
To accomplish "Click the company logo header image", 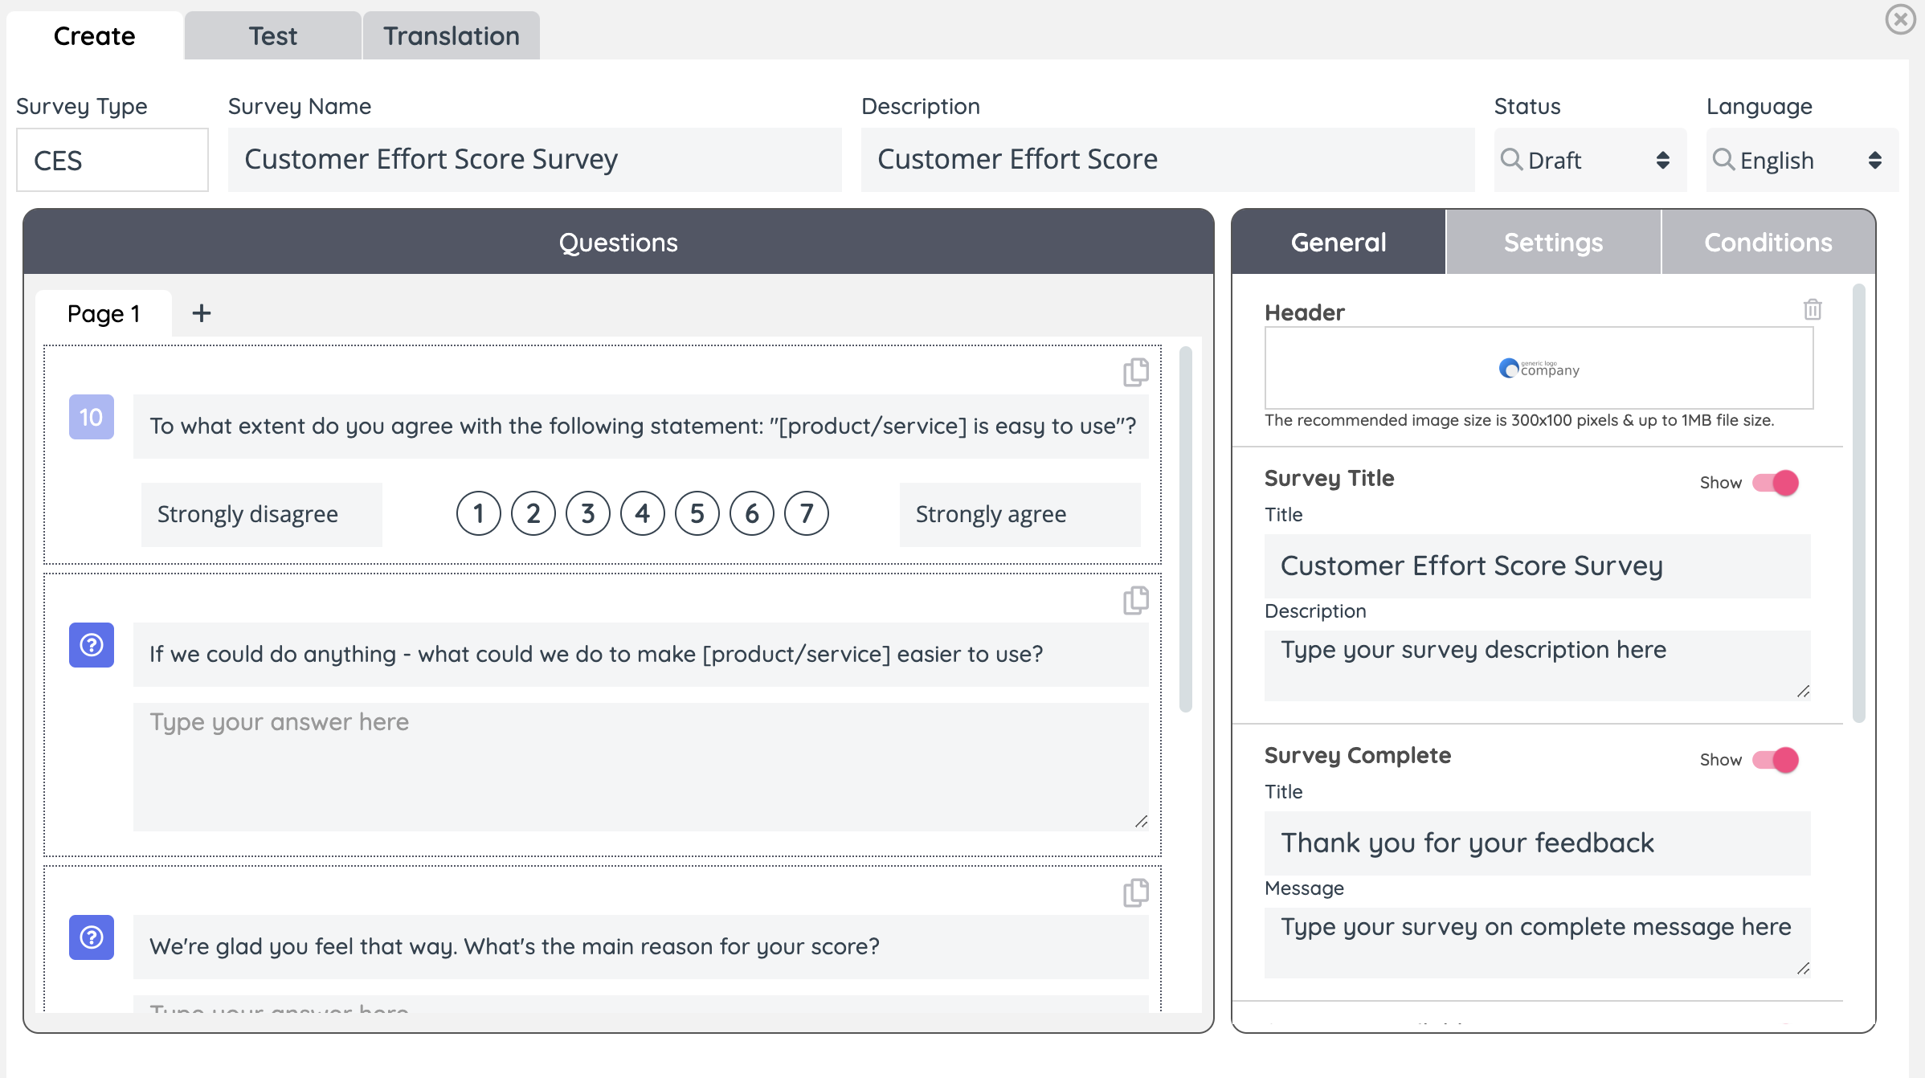I will pyautogui.click(x=1539, y=369).
